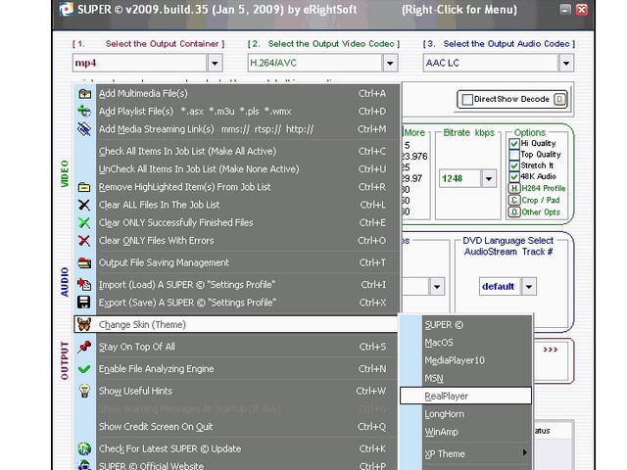This screenshot has width=627, height=470.
Task: Choose Add Multimedia File(s) menu entry
Action: coord(237,94)
